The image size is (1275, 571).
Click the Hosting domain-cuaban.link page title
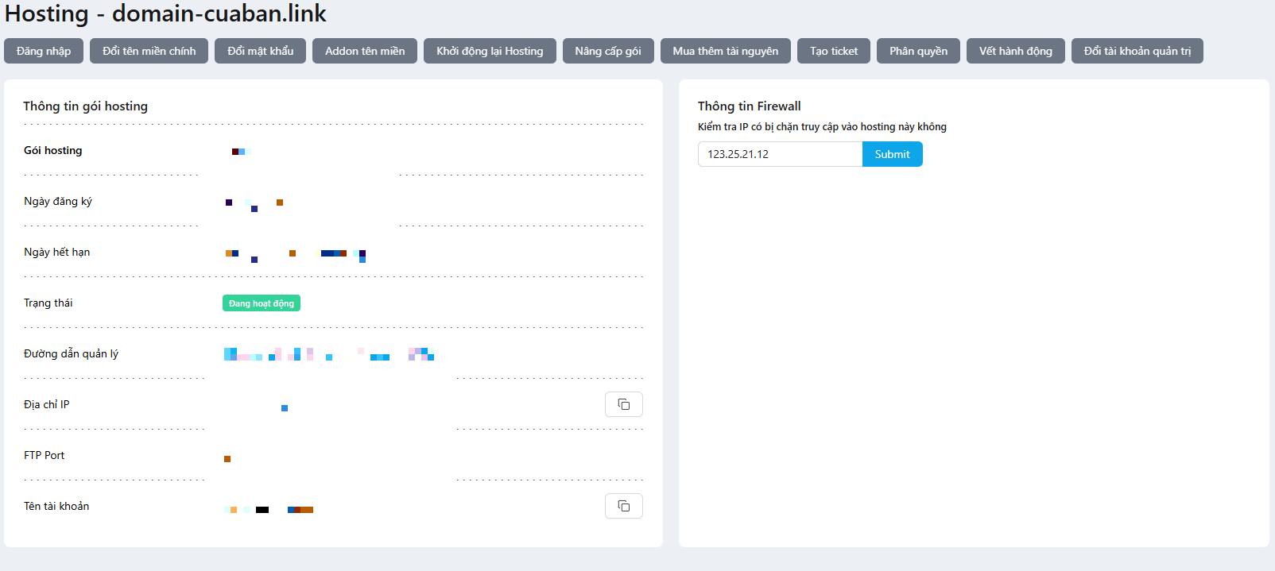(x=165, y=14)
